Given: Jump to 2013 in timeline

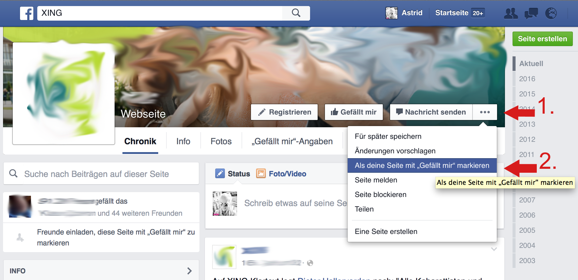Looking at the screenshot, I should (x=527, y=124).
